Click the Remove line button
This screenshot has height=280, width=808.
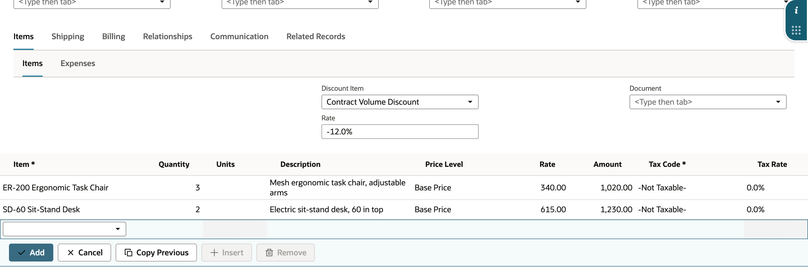(285, 253)
